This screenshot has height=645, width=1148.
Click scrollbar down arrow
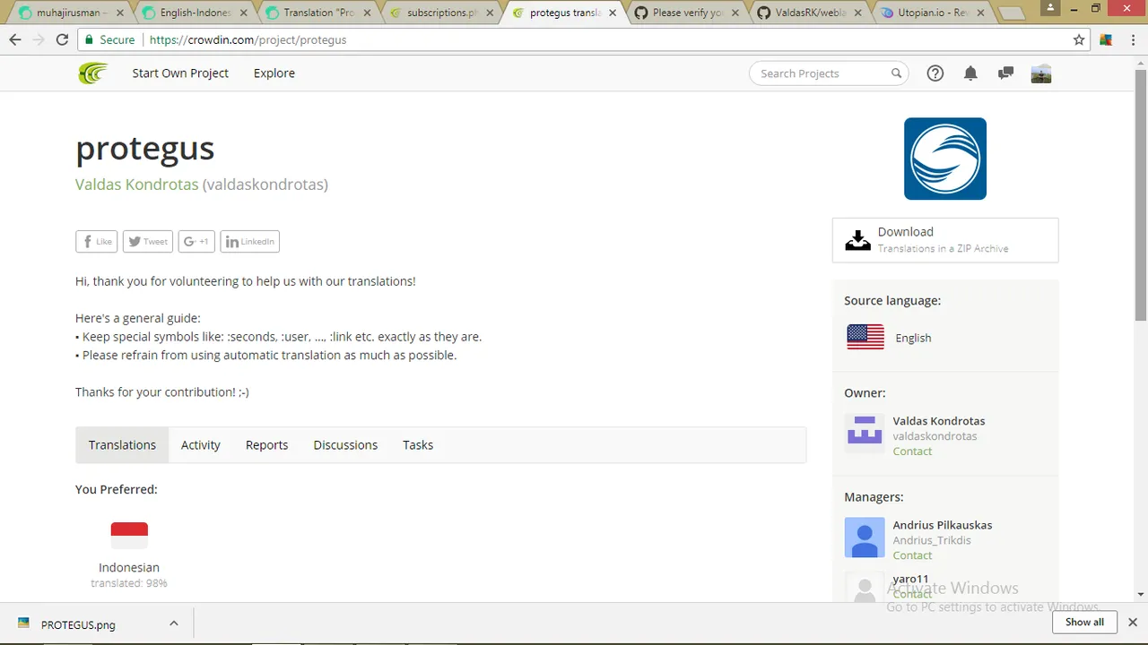[x=1141, y=594]
